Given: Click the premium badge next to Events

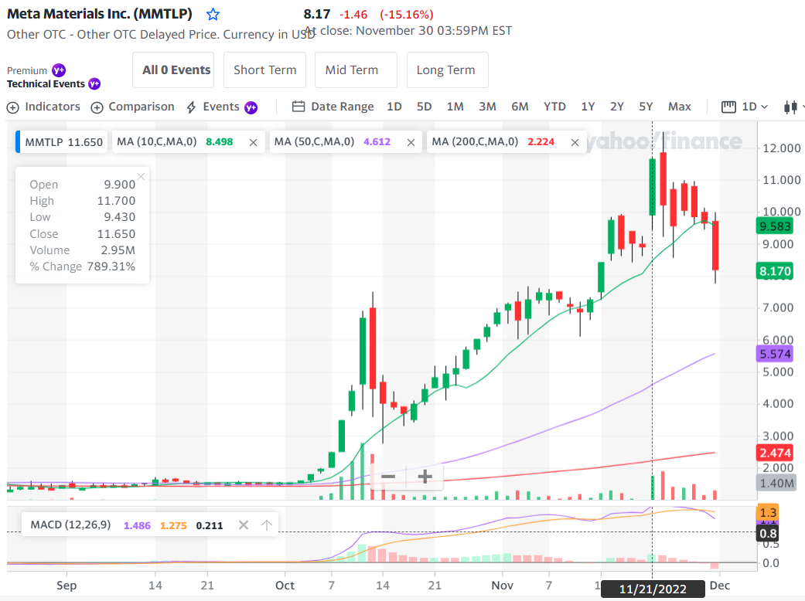Looking at the screenshot, I should tap(251, 107).
